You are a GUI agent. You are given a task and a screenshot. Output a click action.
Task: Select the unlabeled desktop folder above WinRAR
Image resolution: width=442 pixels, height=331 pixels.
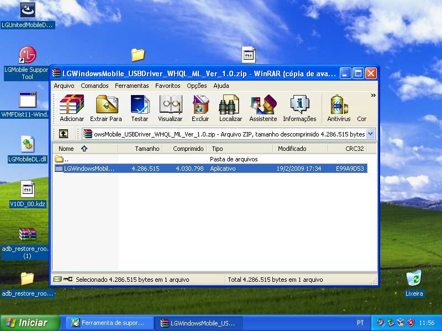(x=138, y=55)
